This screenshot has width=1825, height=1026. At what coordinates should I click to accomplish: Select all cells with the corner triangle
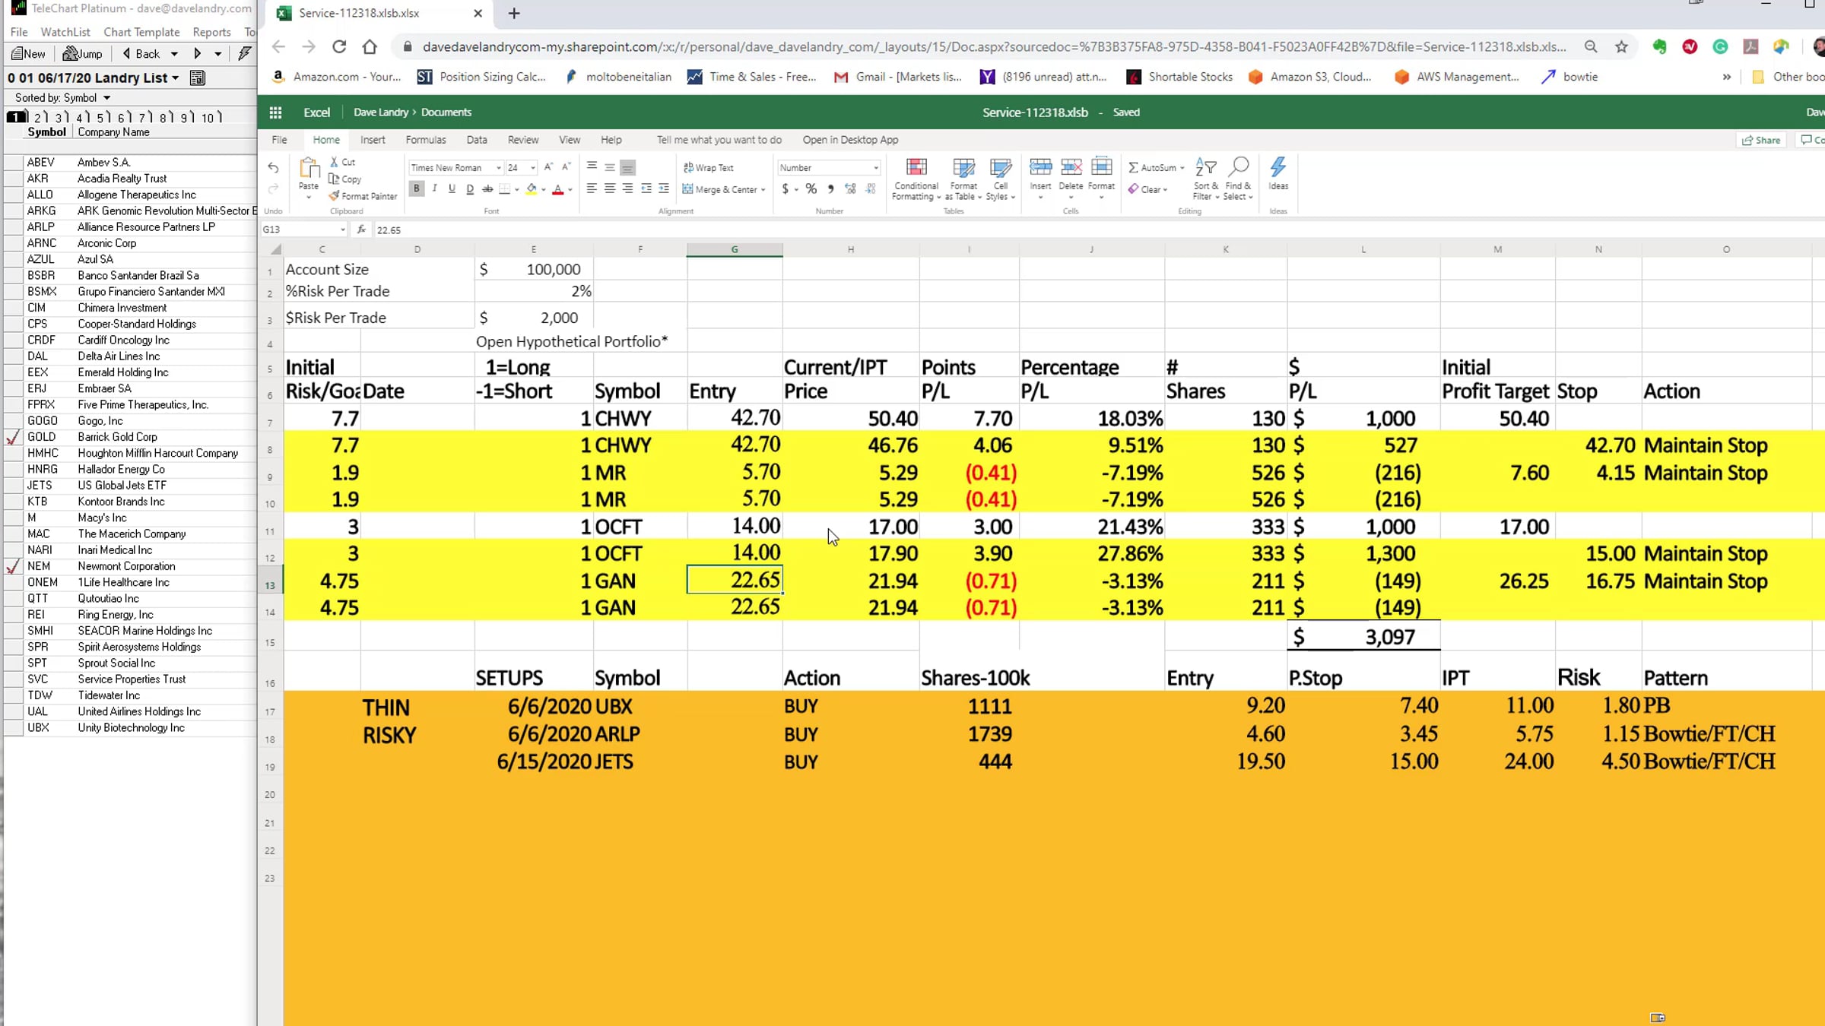click(276, 249)
